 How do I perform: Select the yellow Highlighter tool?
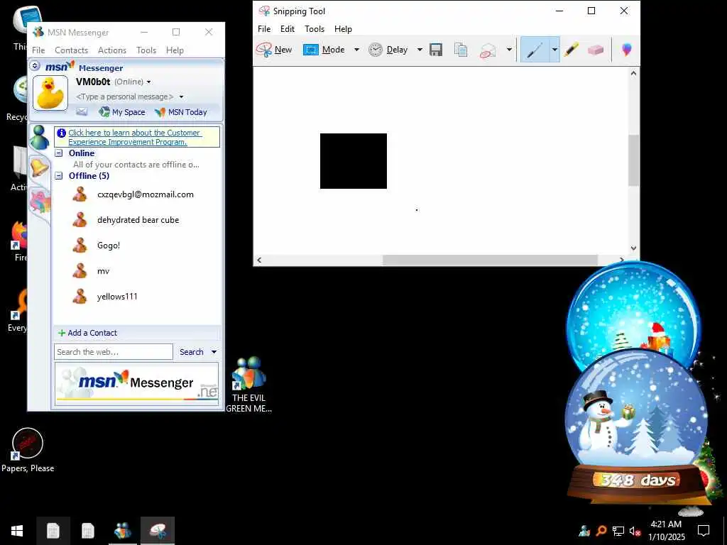(x=572, y=49)
